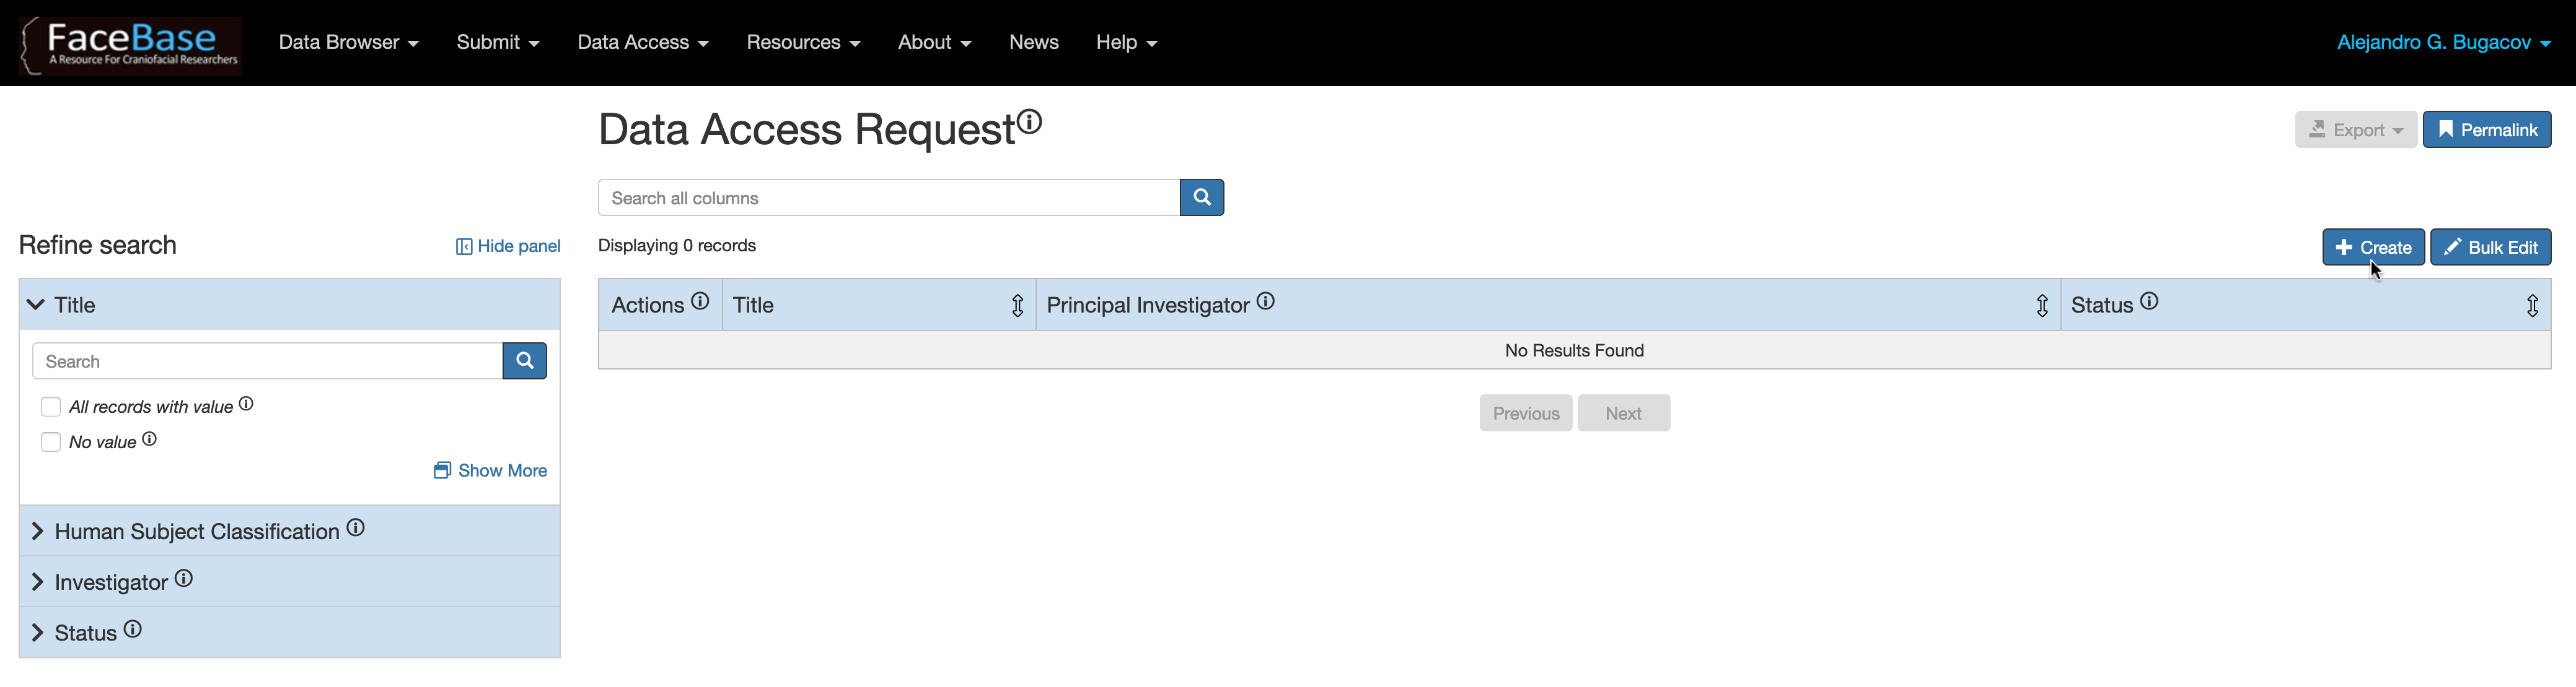The height and width of the screenshot is (687, 2576).
Task: Click the Permalink button
Action: [2487, 130]
